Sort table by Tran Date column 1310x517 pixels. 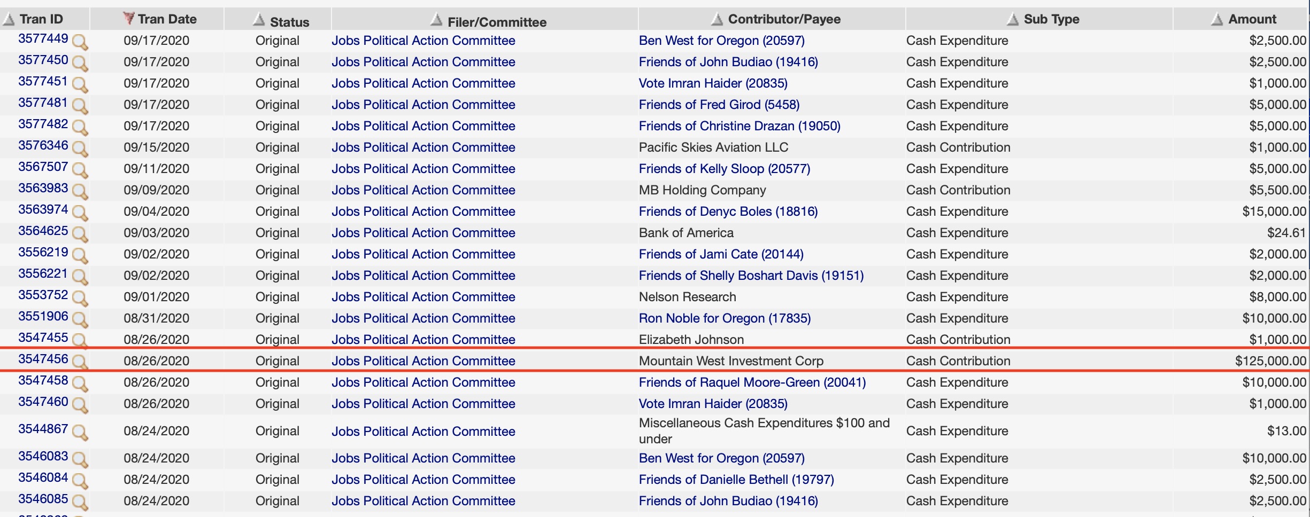pos(166,19)
